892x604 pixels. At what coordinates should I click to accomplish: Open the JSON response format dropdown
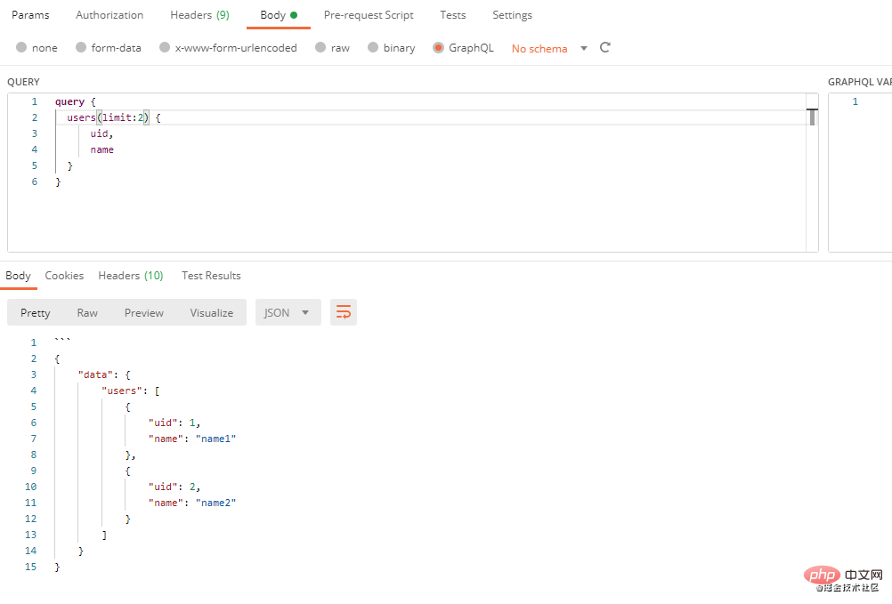tap(288, 312)
